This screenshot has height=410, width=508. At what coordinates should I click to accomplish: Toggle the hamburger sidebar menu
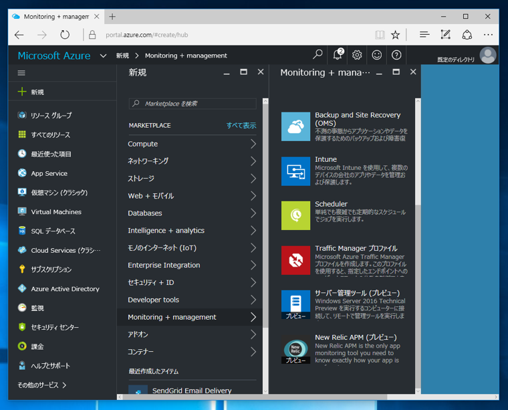(21, 73)
